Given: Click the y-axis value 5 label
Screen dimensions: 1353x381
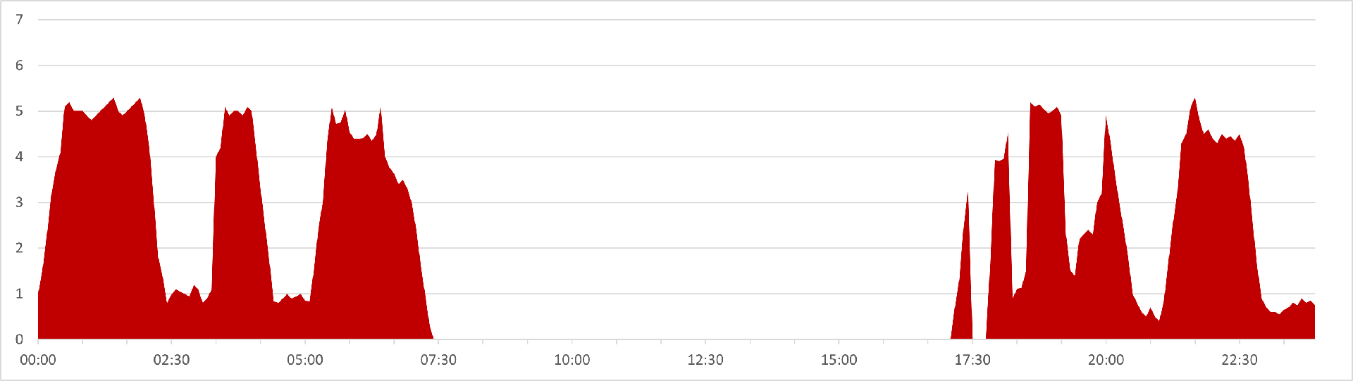Looking at the screenshot, I should [x=20, y=111].
